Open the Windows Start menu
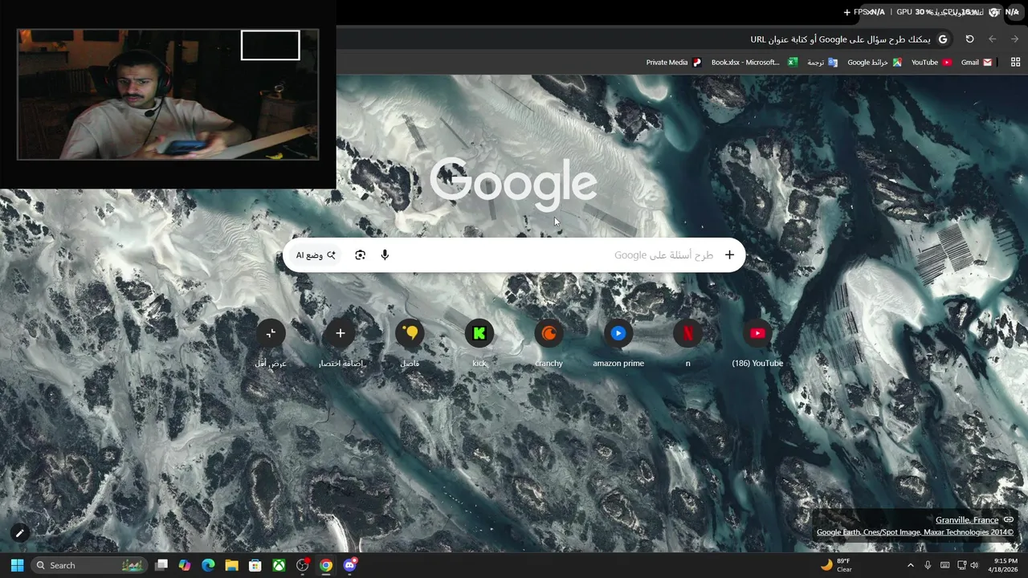1028x578 pixels. (x=17, y=565)
